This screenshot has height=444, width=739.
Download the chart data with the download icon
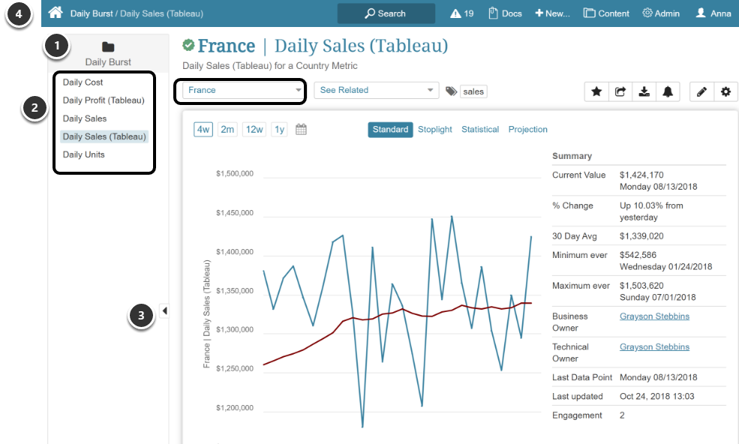[x=644, y=91]
